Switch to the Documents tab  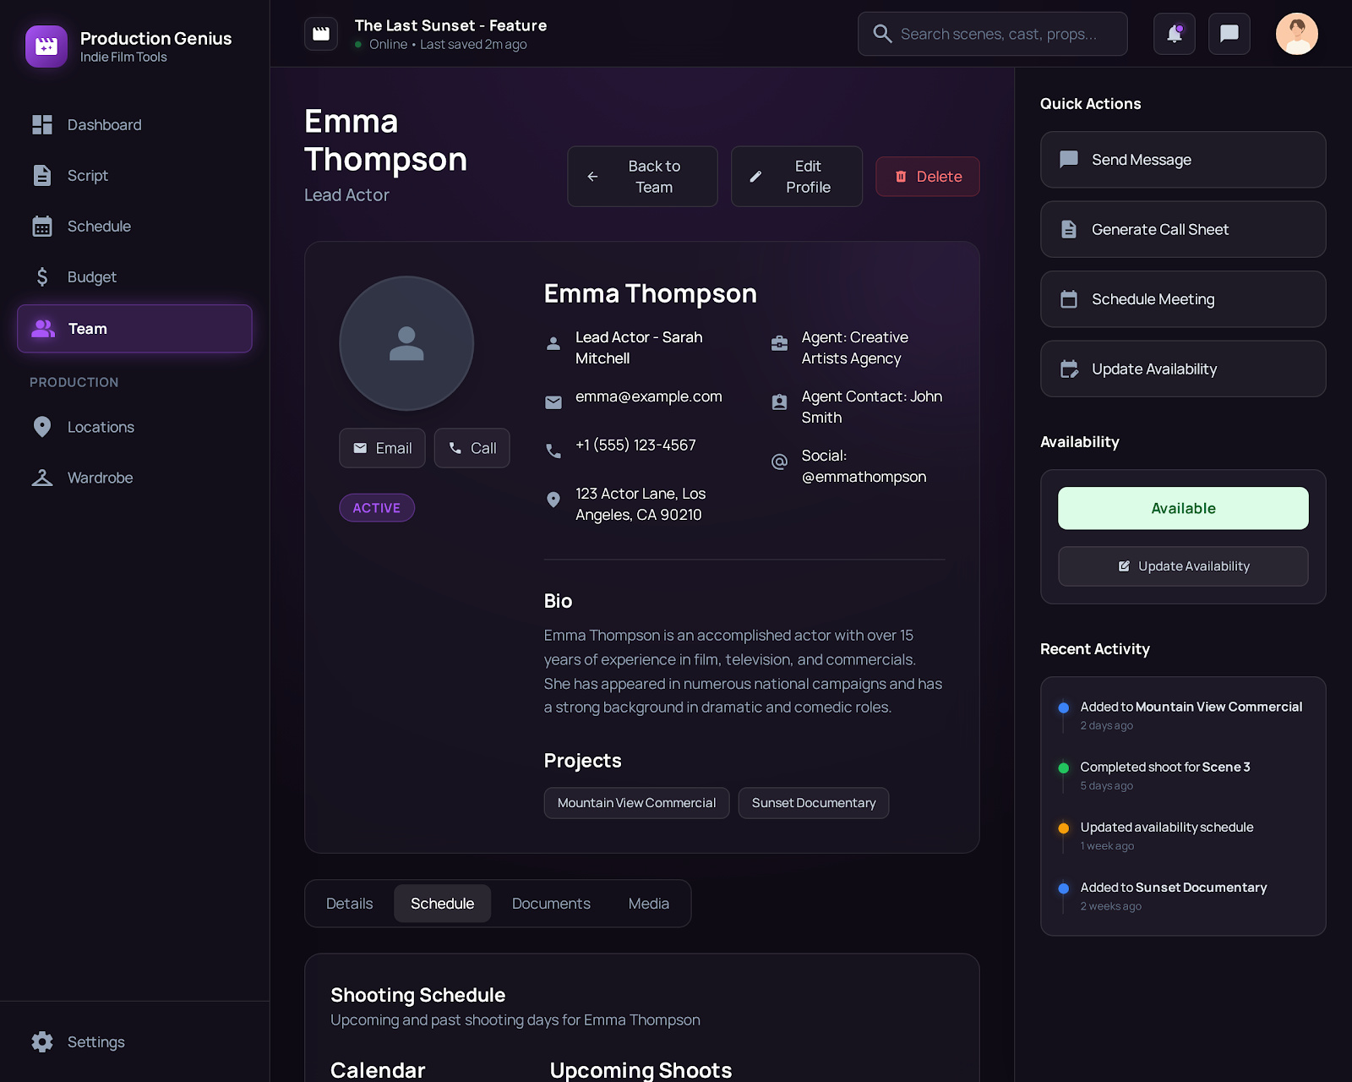550,903
